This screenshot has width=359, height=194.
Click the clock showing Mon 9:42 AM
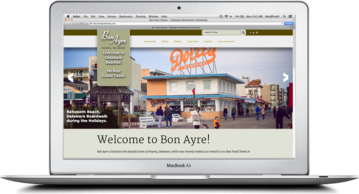pyautogui.click(x=254, y=16)
